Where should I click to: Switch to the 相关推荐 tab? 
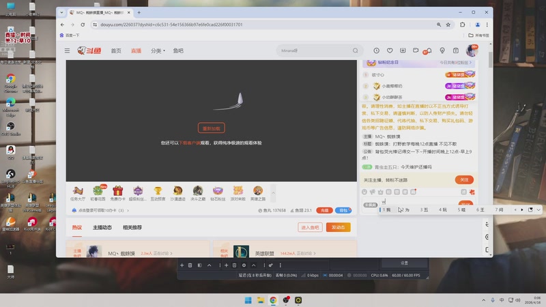pos(132,227)
